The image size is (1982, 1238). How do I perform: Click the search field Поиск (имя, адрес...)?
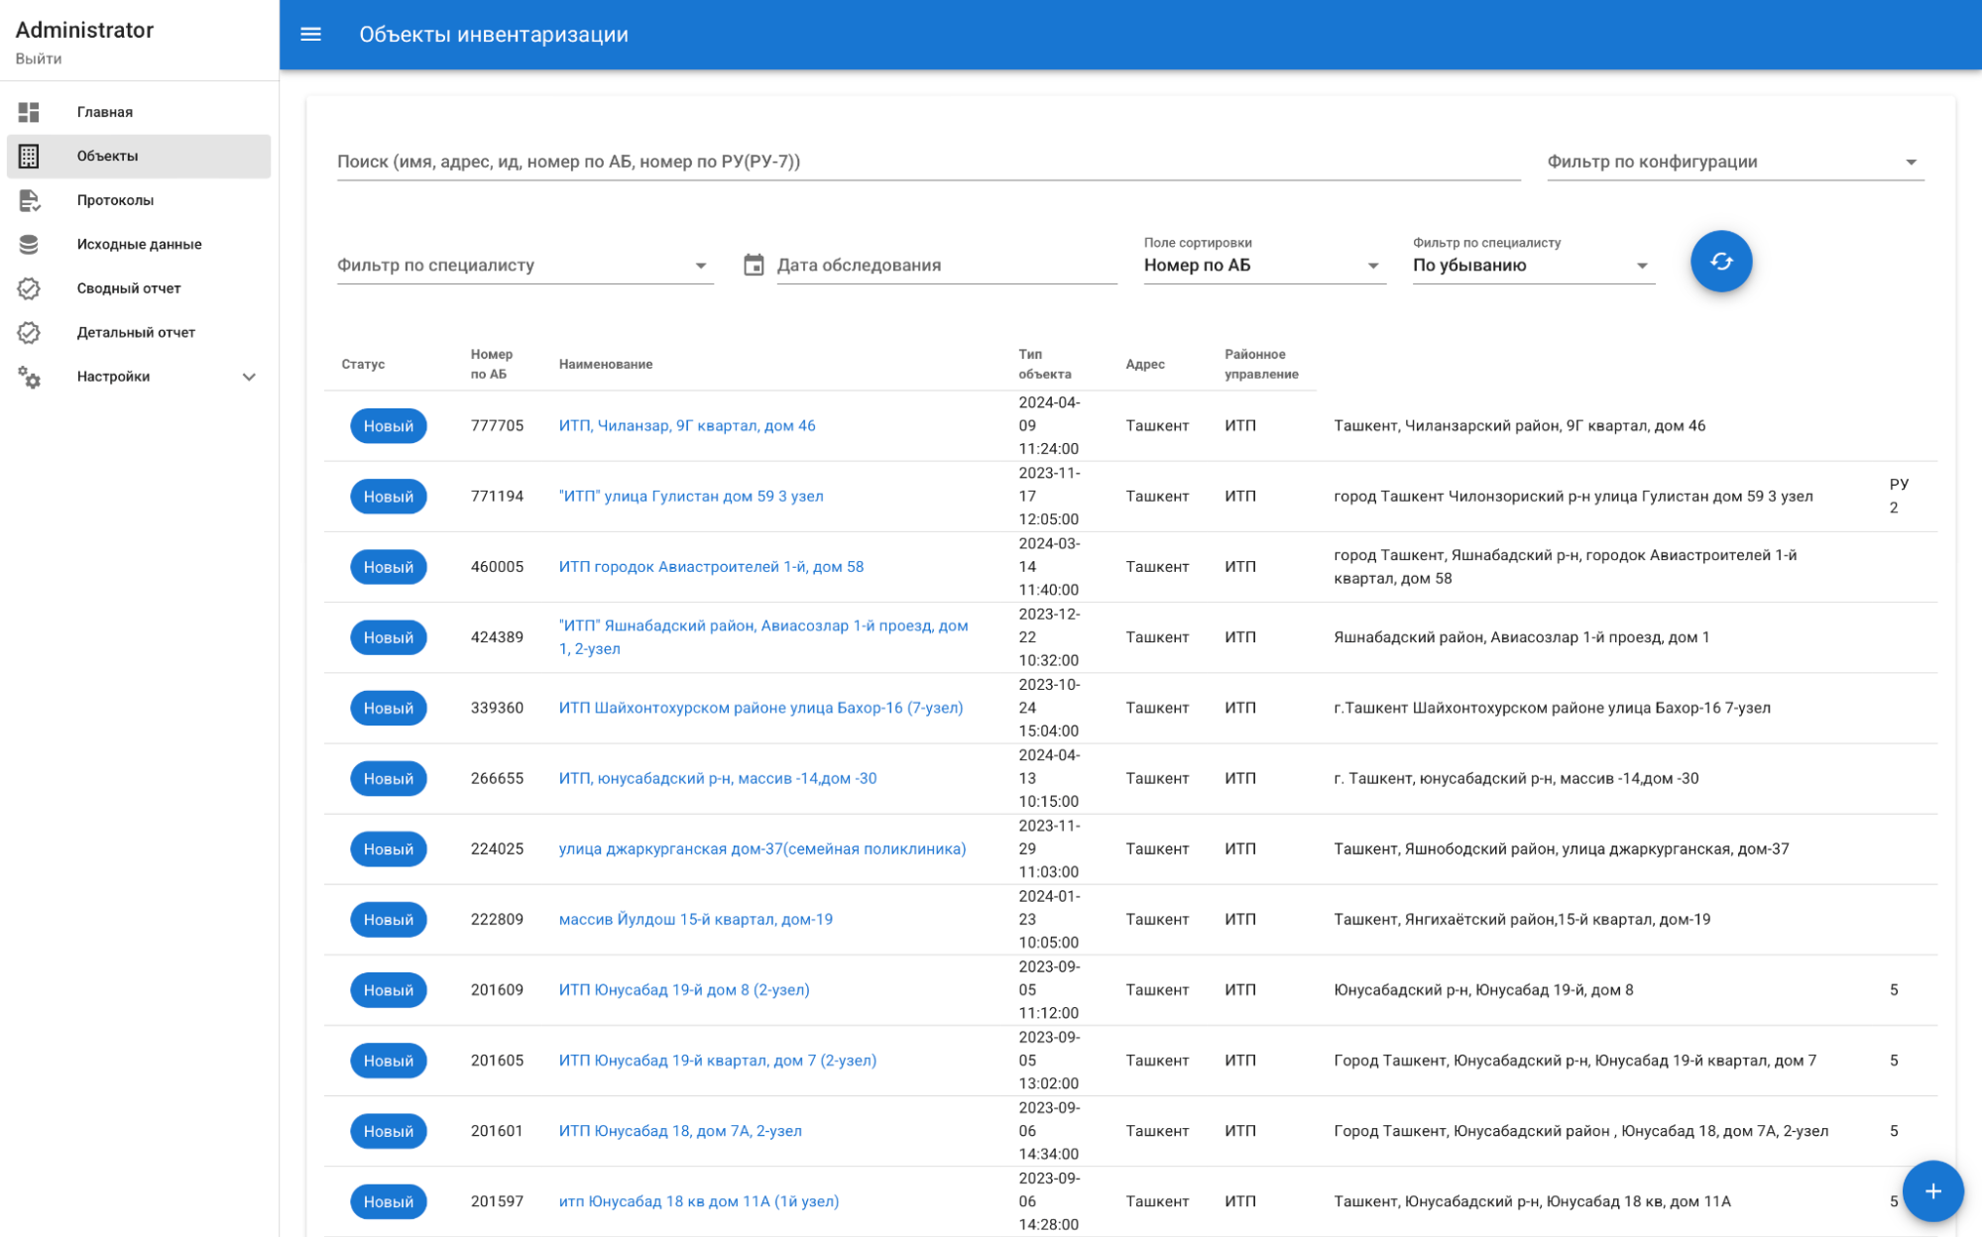[x=928, y=162]
